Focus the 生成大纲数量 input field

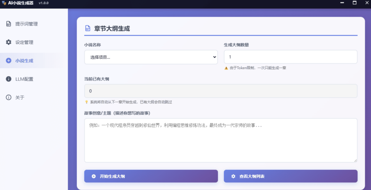click(x=291, y=57)
